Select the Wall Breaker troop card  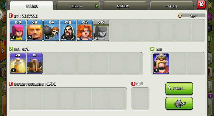click(x=51, y=30)
